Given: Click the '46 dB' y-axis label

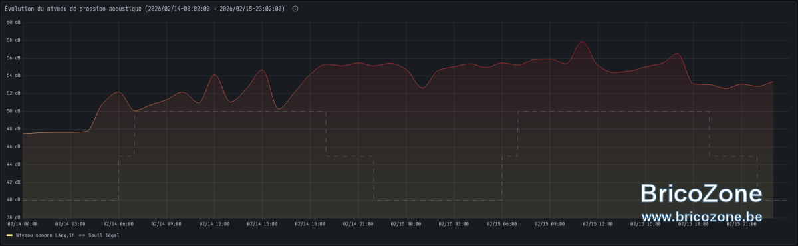Looking at the screenshot, I should (13, 146).
